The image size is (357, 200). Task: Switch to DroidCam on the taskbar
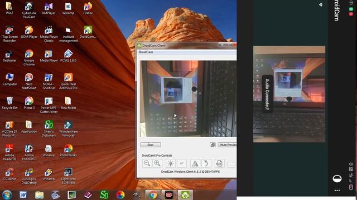[x=185, y=195]
